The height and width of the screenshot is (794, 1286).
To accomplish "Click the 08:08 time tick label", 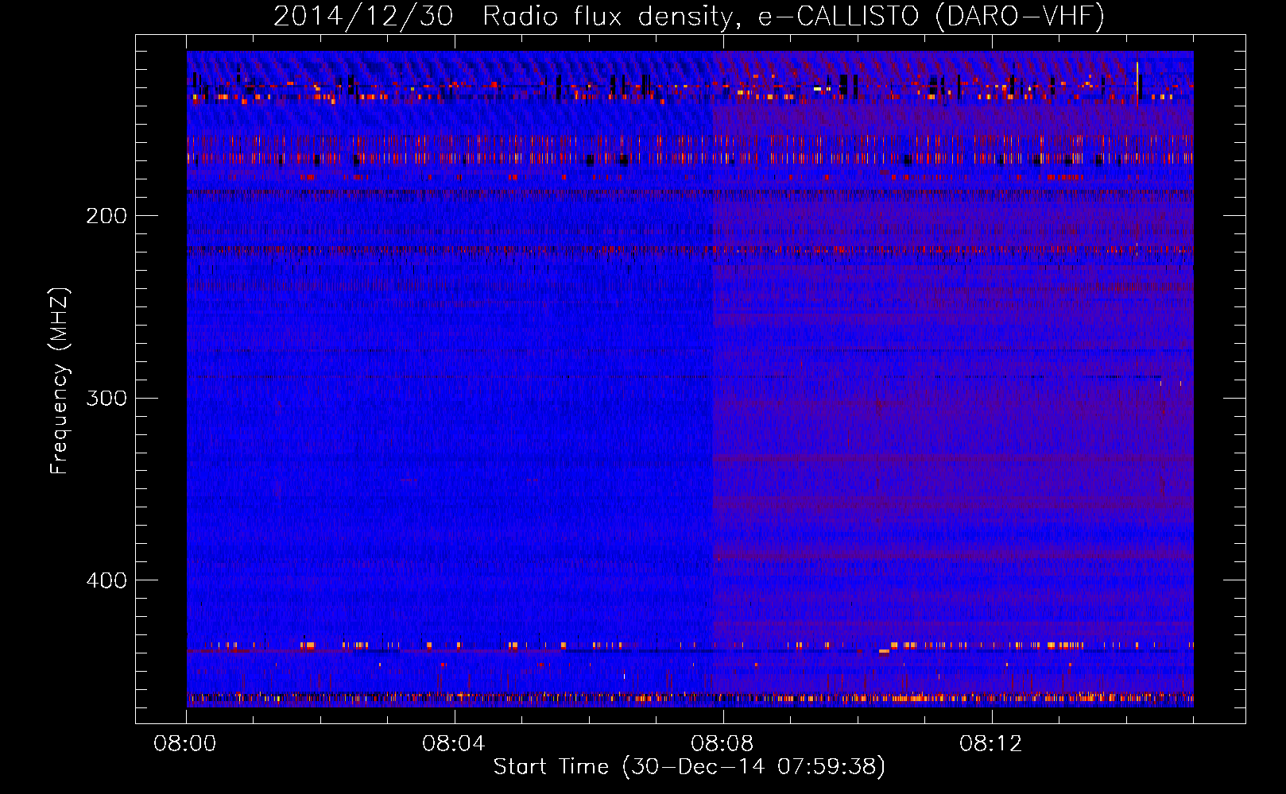I will [722, 744].
